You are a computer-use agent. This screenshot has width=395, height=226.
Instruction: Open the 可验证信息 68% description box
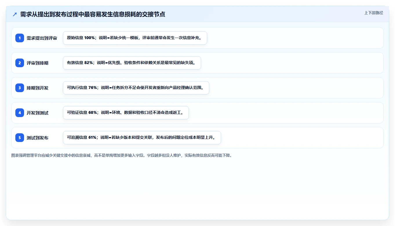(126, 113)
